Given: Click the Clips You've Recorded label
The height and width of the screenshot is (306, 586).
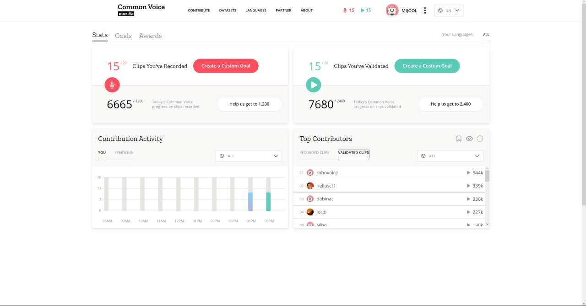Looking at the screenshot, I should tap(160, 66).
